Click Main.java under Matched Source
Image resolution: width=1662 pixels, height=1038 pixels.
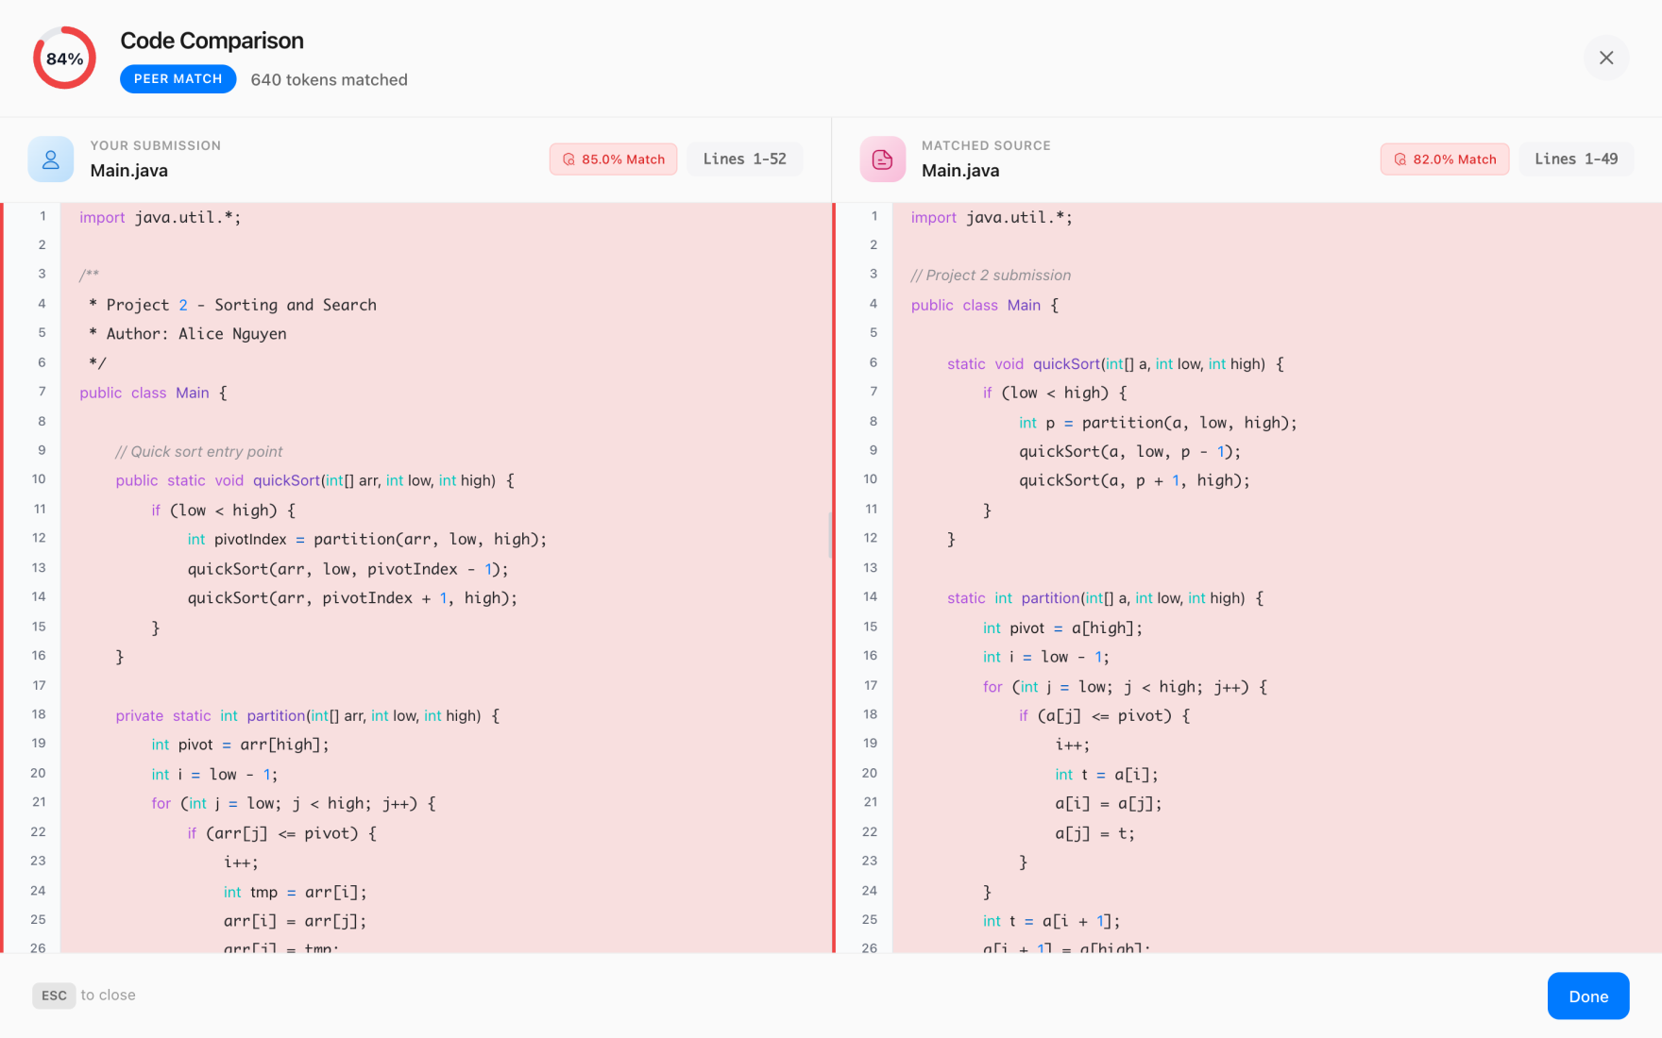[x=959, y=171]
